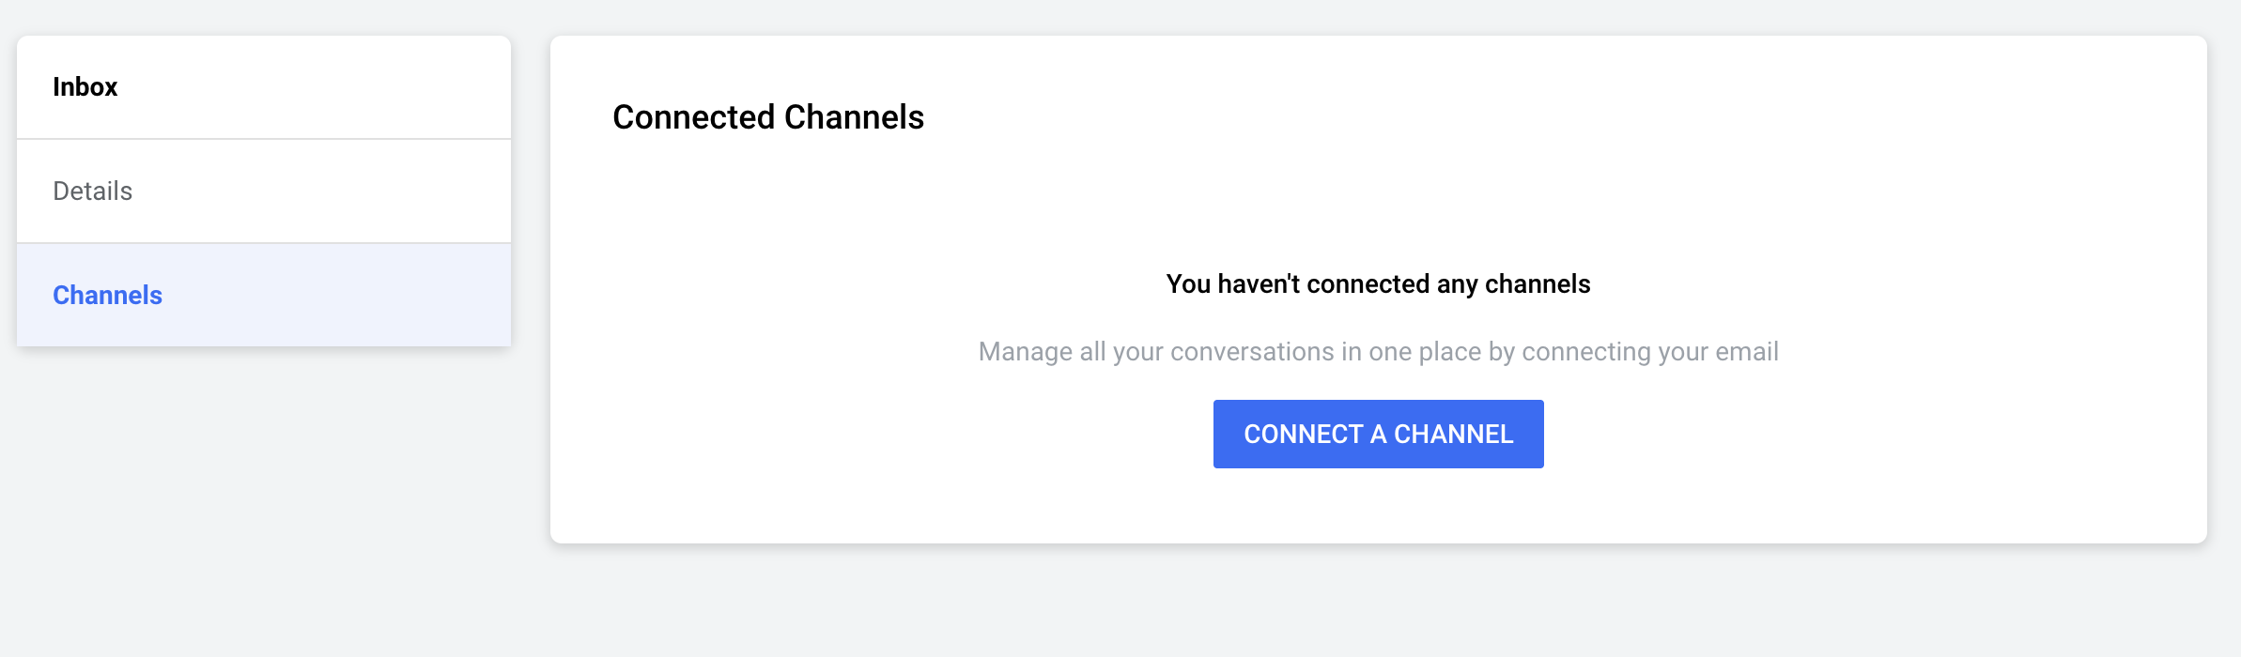Highlight the active Channels menu entry
This screenshot has width=2241, height=657.
(x=108, y=296)
